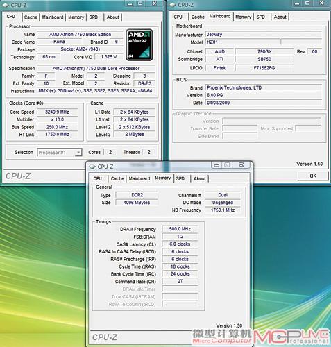Click the NB Frequency value '1750.1 MHz'

click(223, 210)
